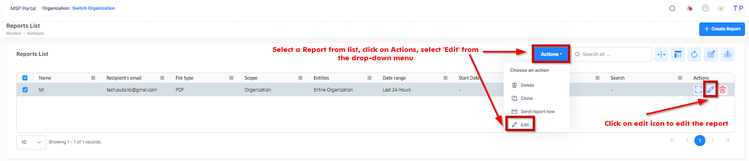Sort by the Scope column header
749x161 pixels.
(x=251, y=78)
